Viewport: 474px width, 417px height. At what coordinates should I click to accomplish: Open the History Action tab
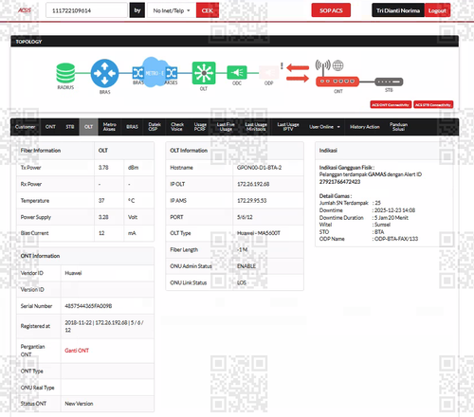365,127
